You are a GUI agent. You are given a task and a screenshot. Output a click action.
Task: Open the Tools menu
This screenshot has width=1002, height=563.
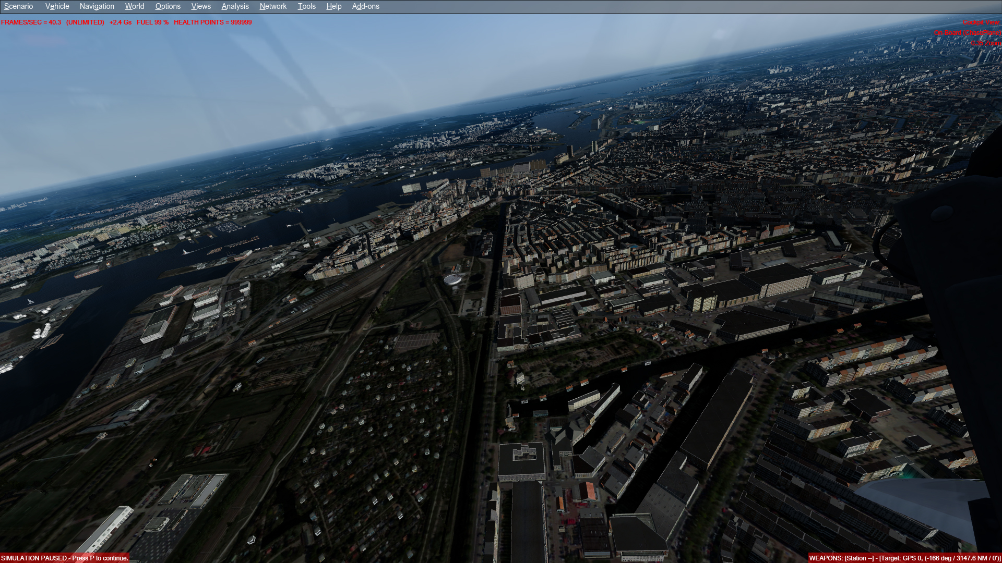(x=306, y=6)
